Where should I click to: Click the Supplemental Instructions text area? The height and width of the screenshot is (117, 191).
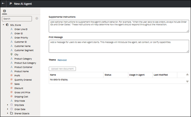[119, 26]
